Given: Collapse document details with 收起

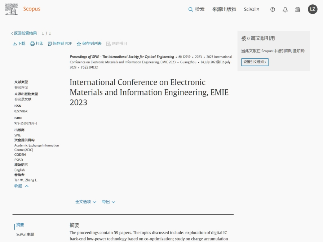Looking at the screenshot, I should pos(21,186).
